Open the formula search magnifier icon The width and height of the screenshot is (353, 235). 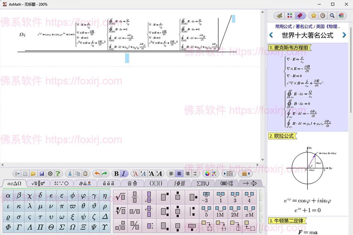coord(332,15)
